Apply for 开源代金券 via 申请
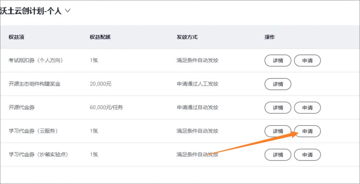This screenshot has width=360, height=184. (307, 108)
